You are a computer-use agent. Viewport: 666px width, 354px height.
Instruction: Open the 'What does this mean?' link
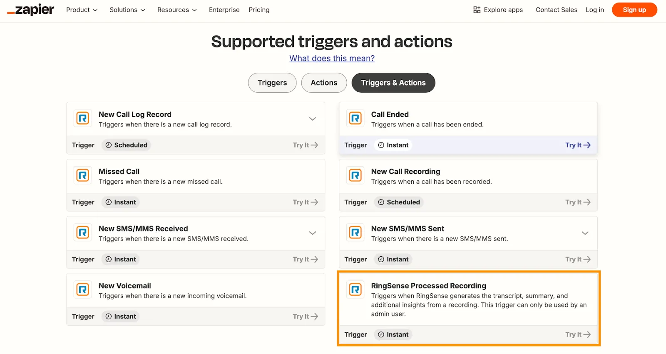tap(332, 59)
